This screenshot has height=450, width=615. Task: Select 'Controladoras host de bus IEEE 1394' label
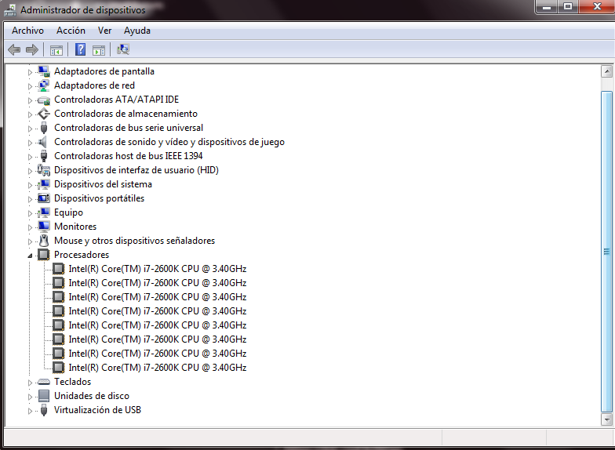click(129, 156)
